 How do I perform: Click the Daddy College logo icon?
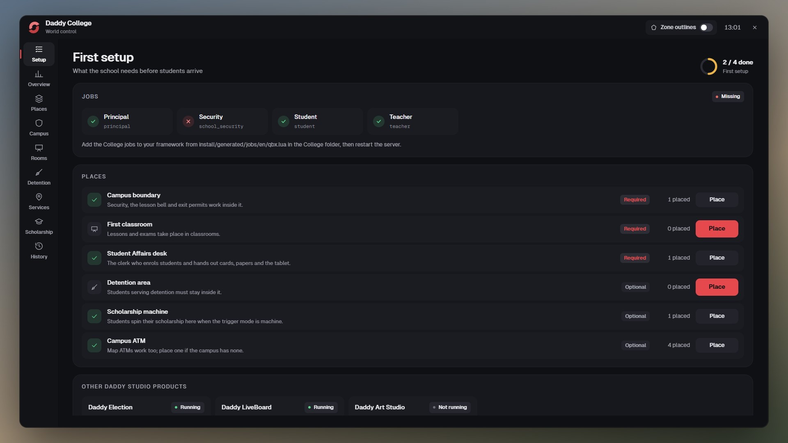tap(34, 27)
